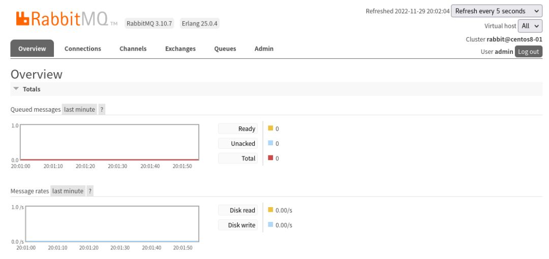Click the Queued messages chart
Viewport: 549px width, 259px height.
tap(110, 142)
